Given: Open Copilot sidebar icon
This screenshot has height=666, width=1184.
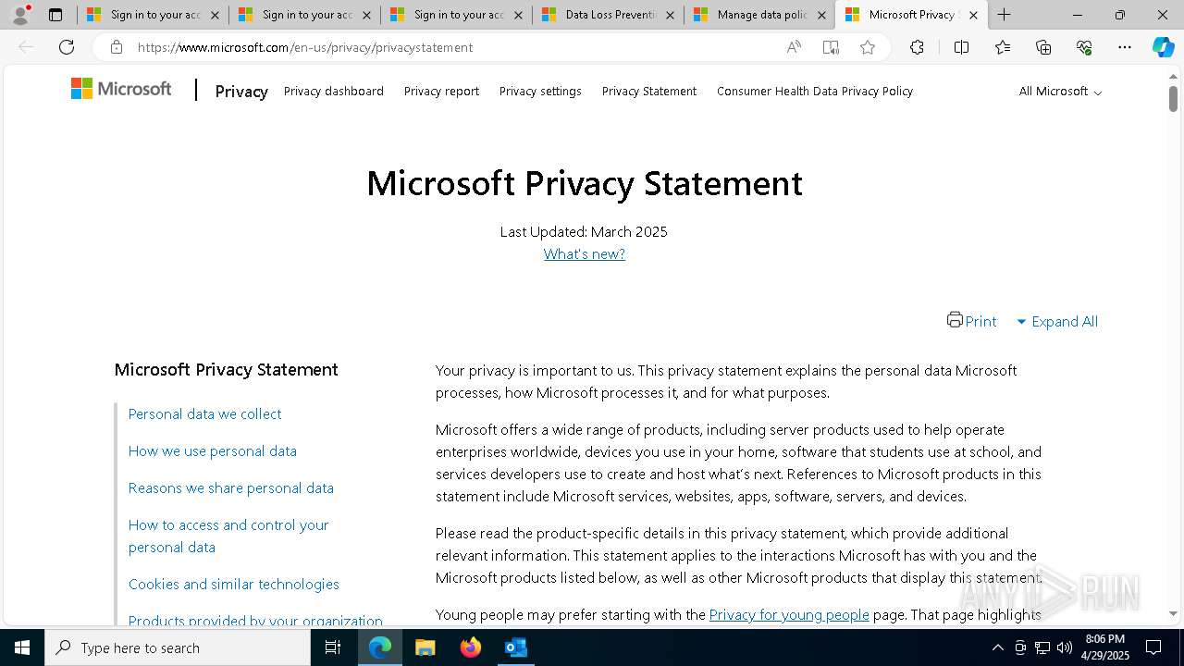Looking at the screenshot, I should coord(1163,47).
